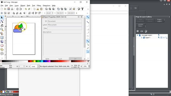This screenshot has width=171, height=96.
Task: Select the Ellipse tool
Action: pyautogui.click(x=2, y=46)
